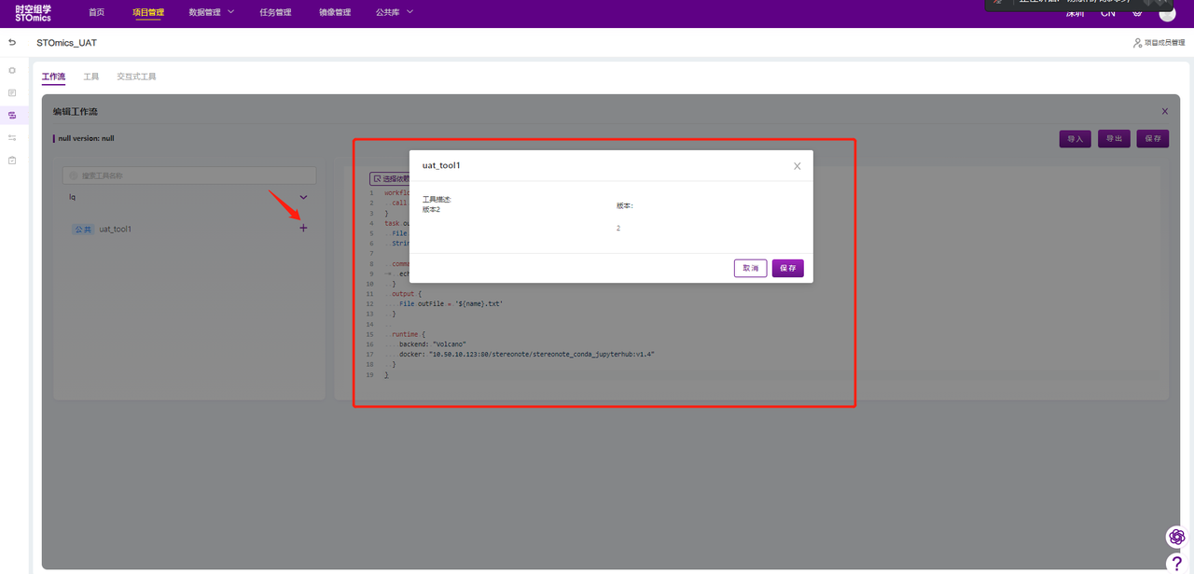Click 取消 button in the dialog
The height and width of the screenshot is (574, 1194).
[750, 268]
